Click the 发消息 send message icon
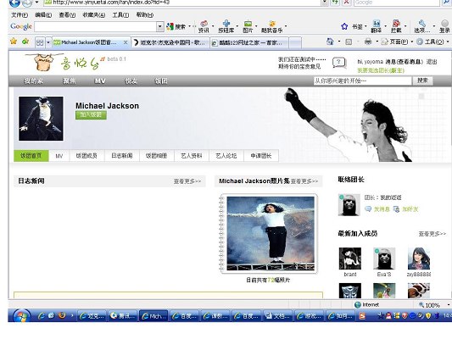Viewport: 452px width, 339px height. pyautogui.click(x=368, y=209)
